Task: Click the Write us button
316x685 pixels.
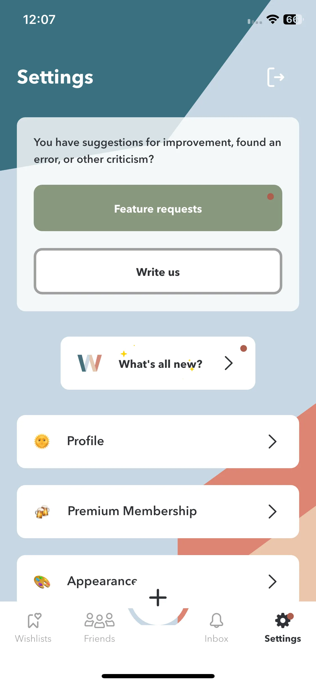Action: click(x=158, y=271)
